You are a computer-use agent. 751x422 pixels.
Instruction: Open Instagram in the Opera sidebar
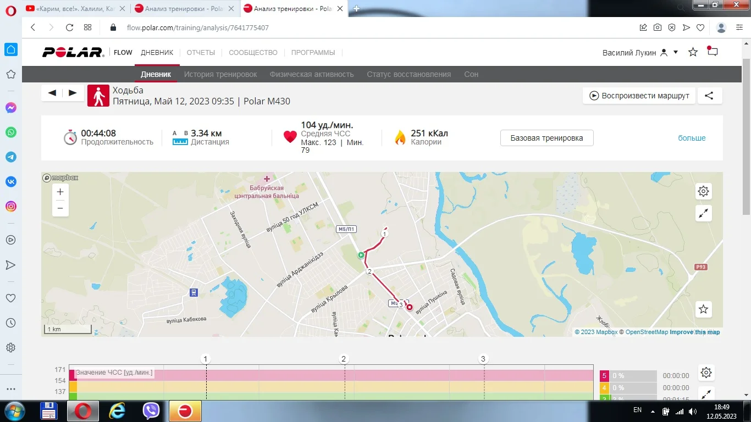(x=10, y=207)
